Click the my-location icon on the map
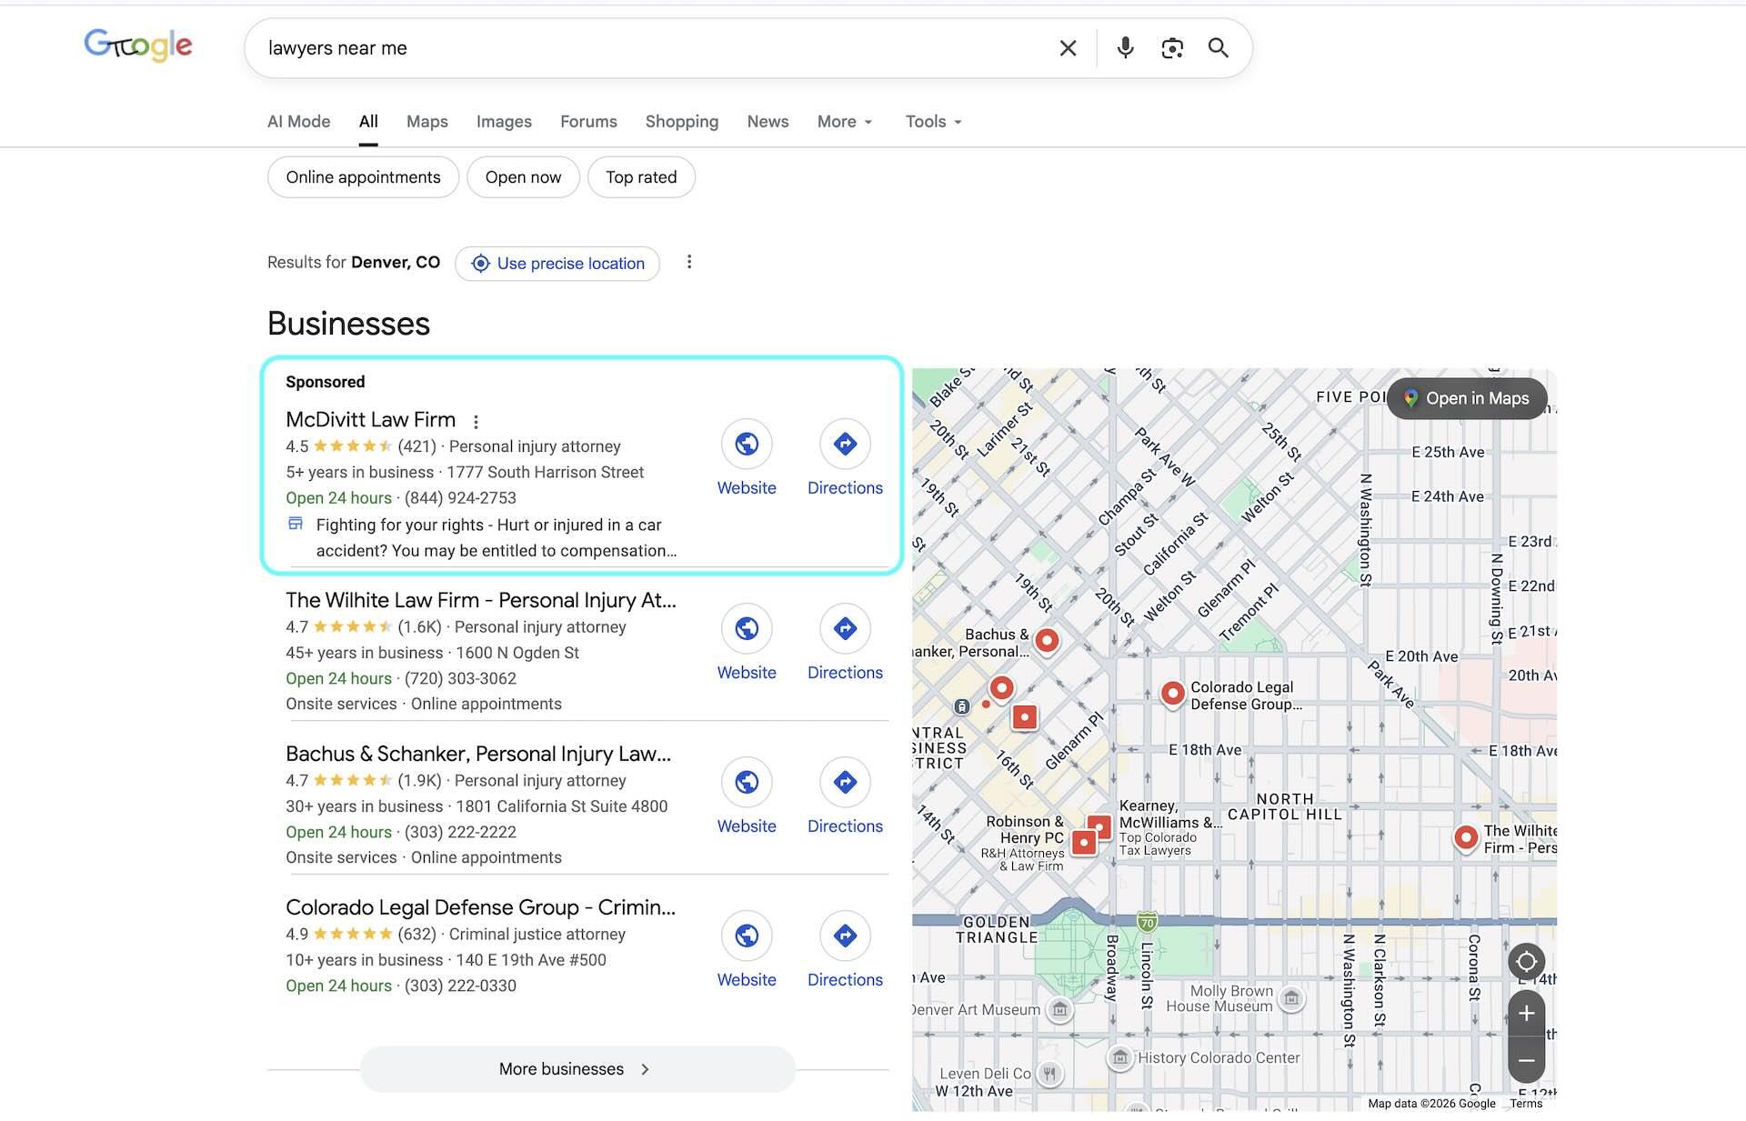The width and height of the screenshot is (1746, 1121). [1527, 962]
